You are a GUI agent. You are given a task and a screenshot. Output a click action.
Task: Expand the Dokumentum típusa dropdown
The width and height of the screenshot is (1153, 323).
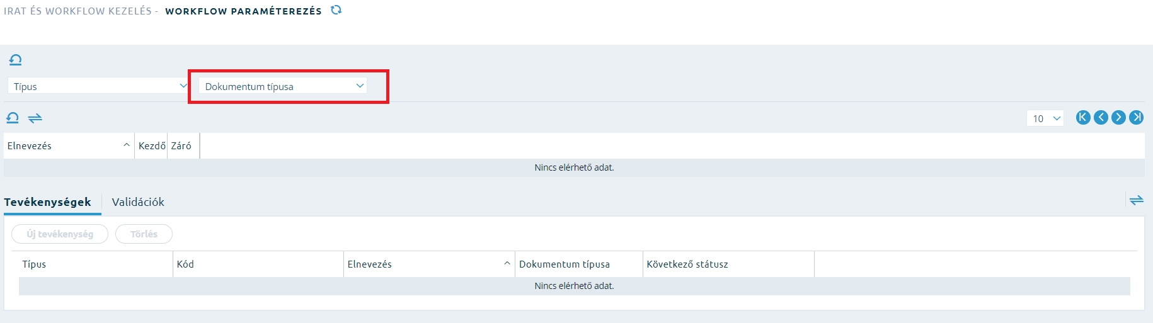coord(283,86)
